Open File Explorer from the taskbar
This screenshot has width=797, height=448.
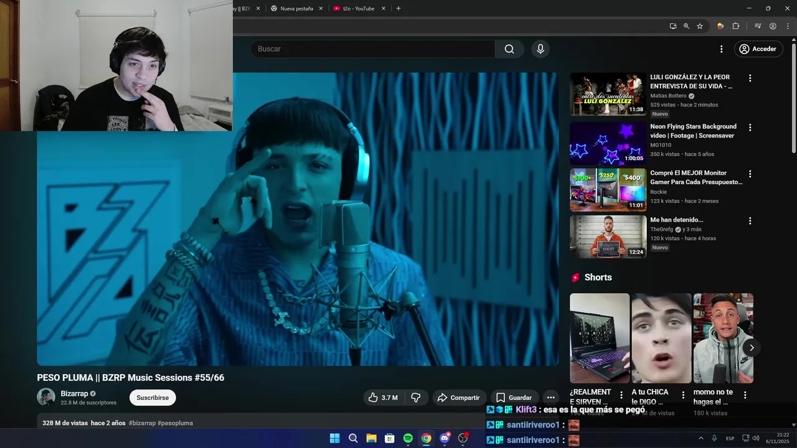371,438
